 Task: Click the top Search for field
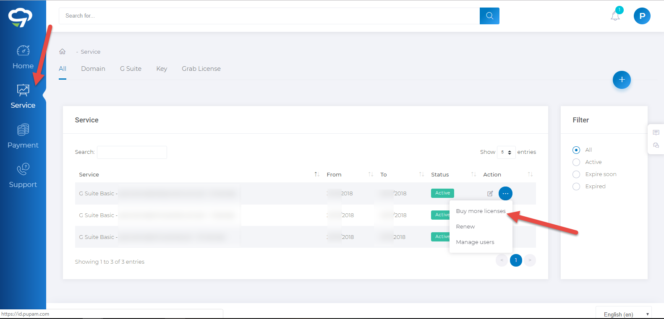(x=269, y=16)
